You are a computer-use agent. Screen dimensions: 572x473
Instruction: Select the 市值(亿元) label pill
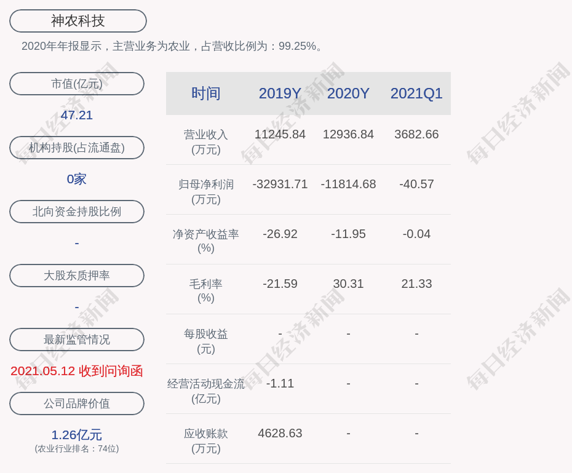point(77,84)
